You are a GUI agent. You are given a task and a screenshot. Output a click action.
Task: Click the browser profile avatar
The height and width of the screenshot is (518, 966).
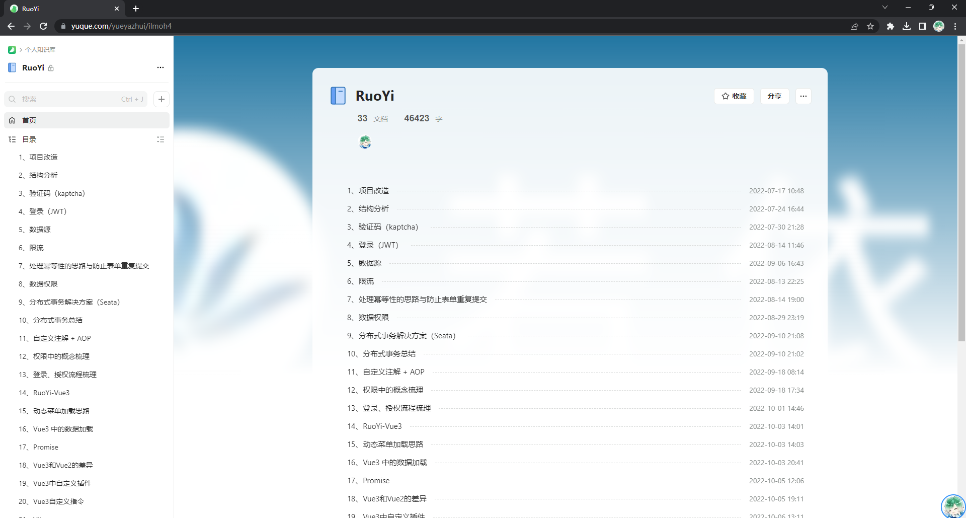[x=939, y=26]
